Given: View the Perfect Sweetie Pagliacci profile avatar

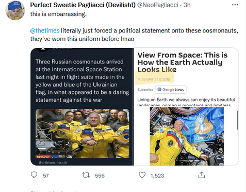Looking at the screenshot, I should click(x=15, y=10).
